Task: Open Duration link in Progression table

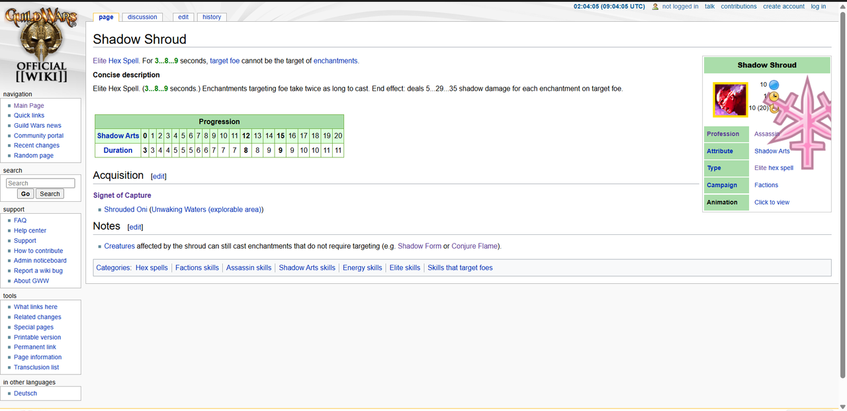Action: [118, 151]
